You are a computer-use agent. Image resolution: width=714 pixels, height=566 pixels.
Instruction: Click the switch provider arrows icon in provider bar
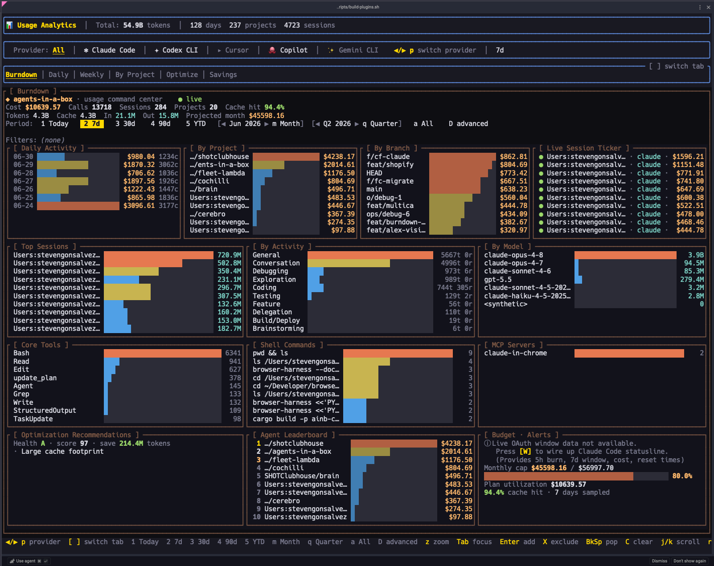coord(400,50)
